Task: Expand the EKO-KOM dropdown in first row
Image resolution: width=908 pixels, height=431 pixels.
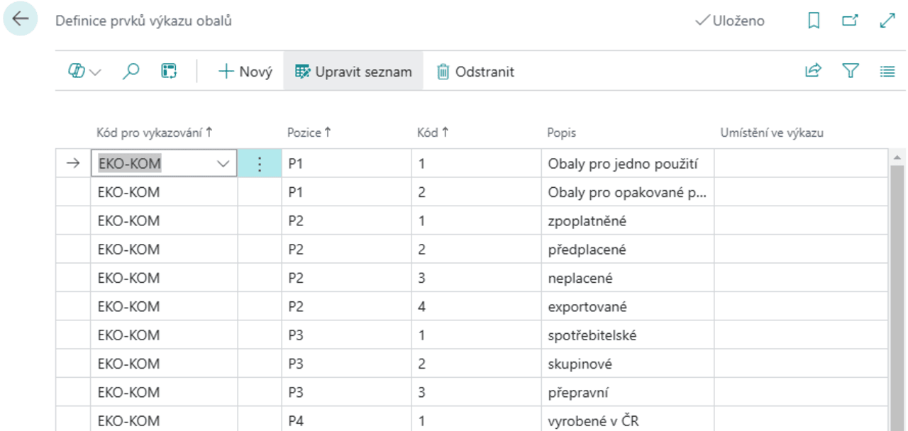Action: tap(223, 164)
